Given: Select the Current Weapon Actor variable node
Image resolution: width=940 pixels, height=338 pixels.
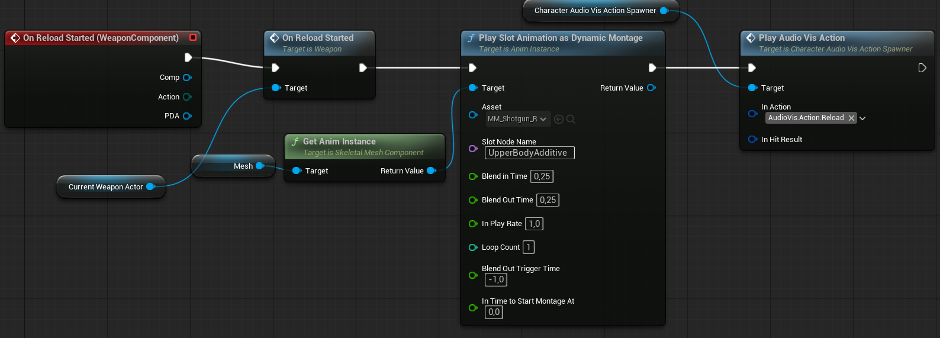Looking at the screenshot, I should 105,187.
